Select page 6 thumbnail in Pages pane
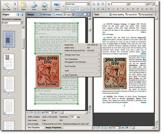 click(x=9, y=39)
